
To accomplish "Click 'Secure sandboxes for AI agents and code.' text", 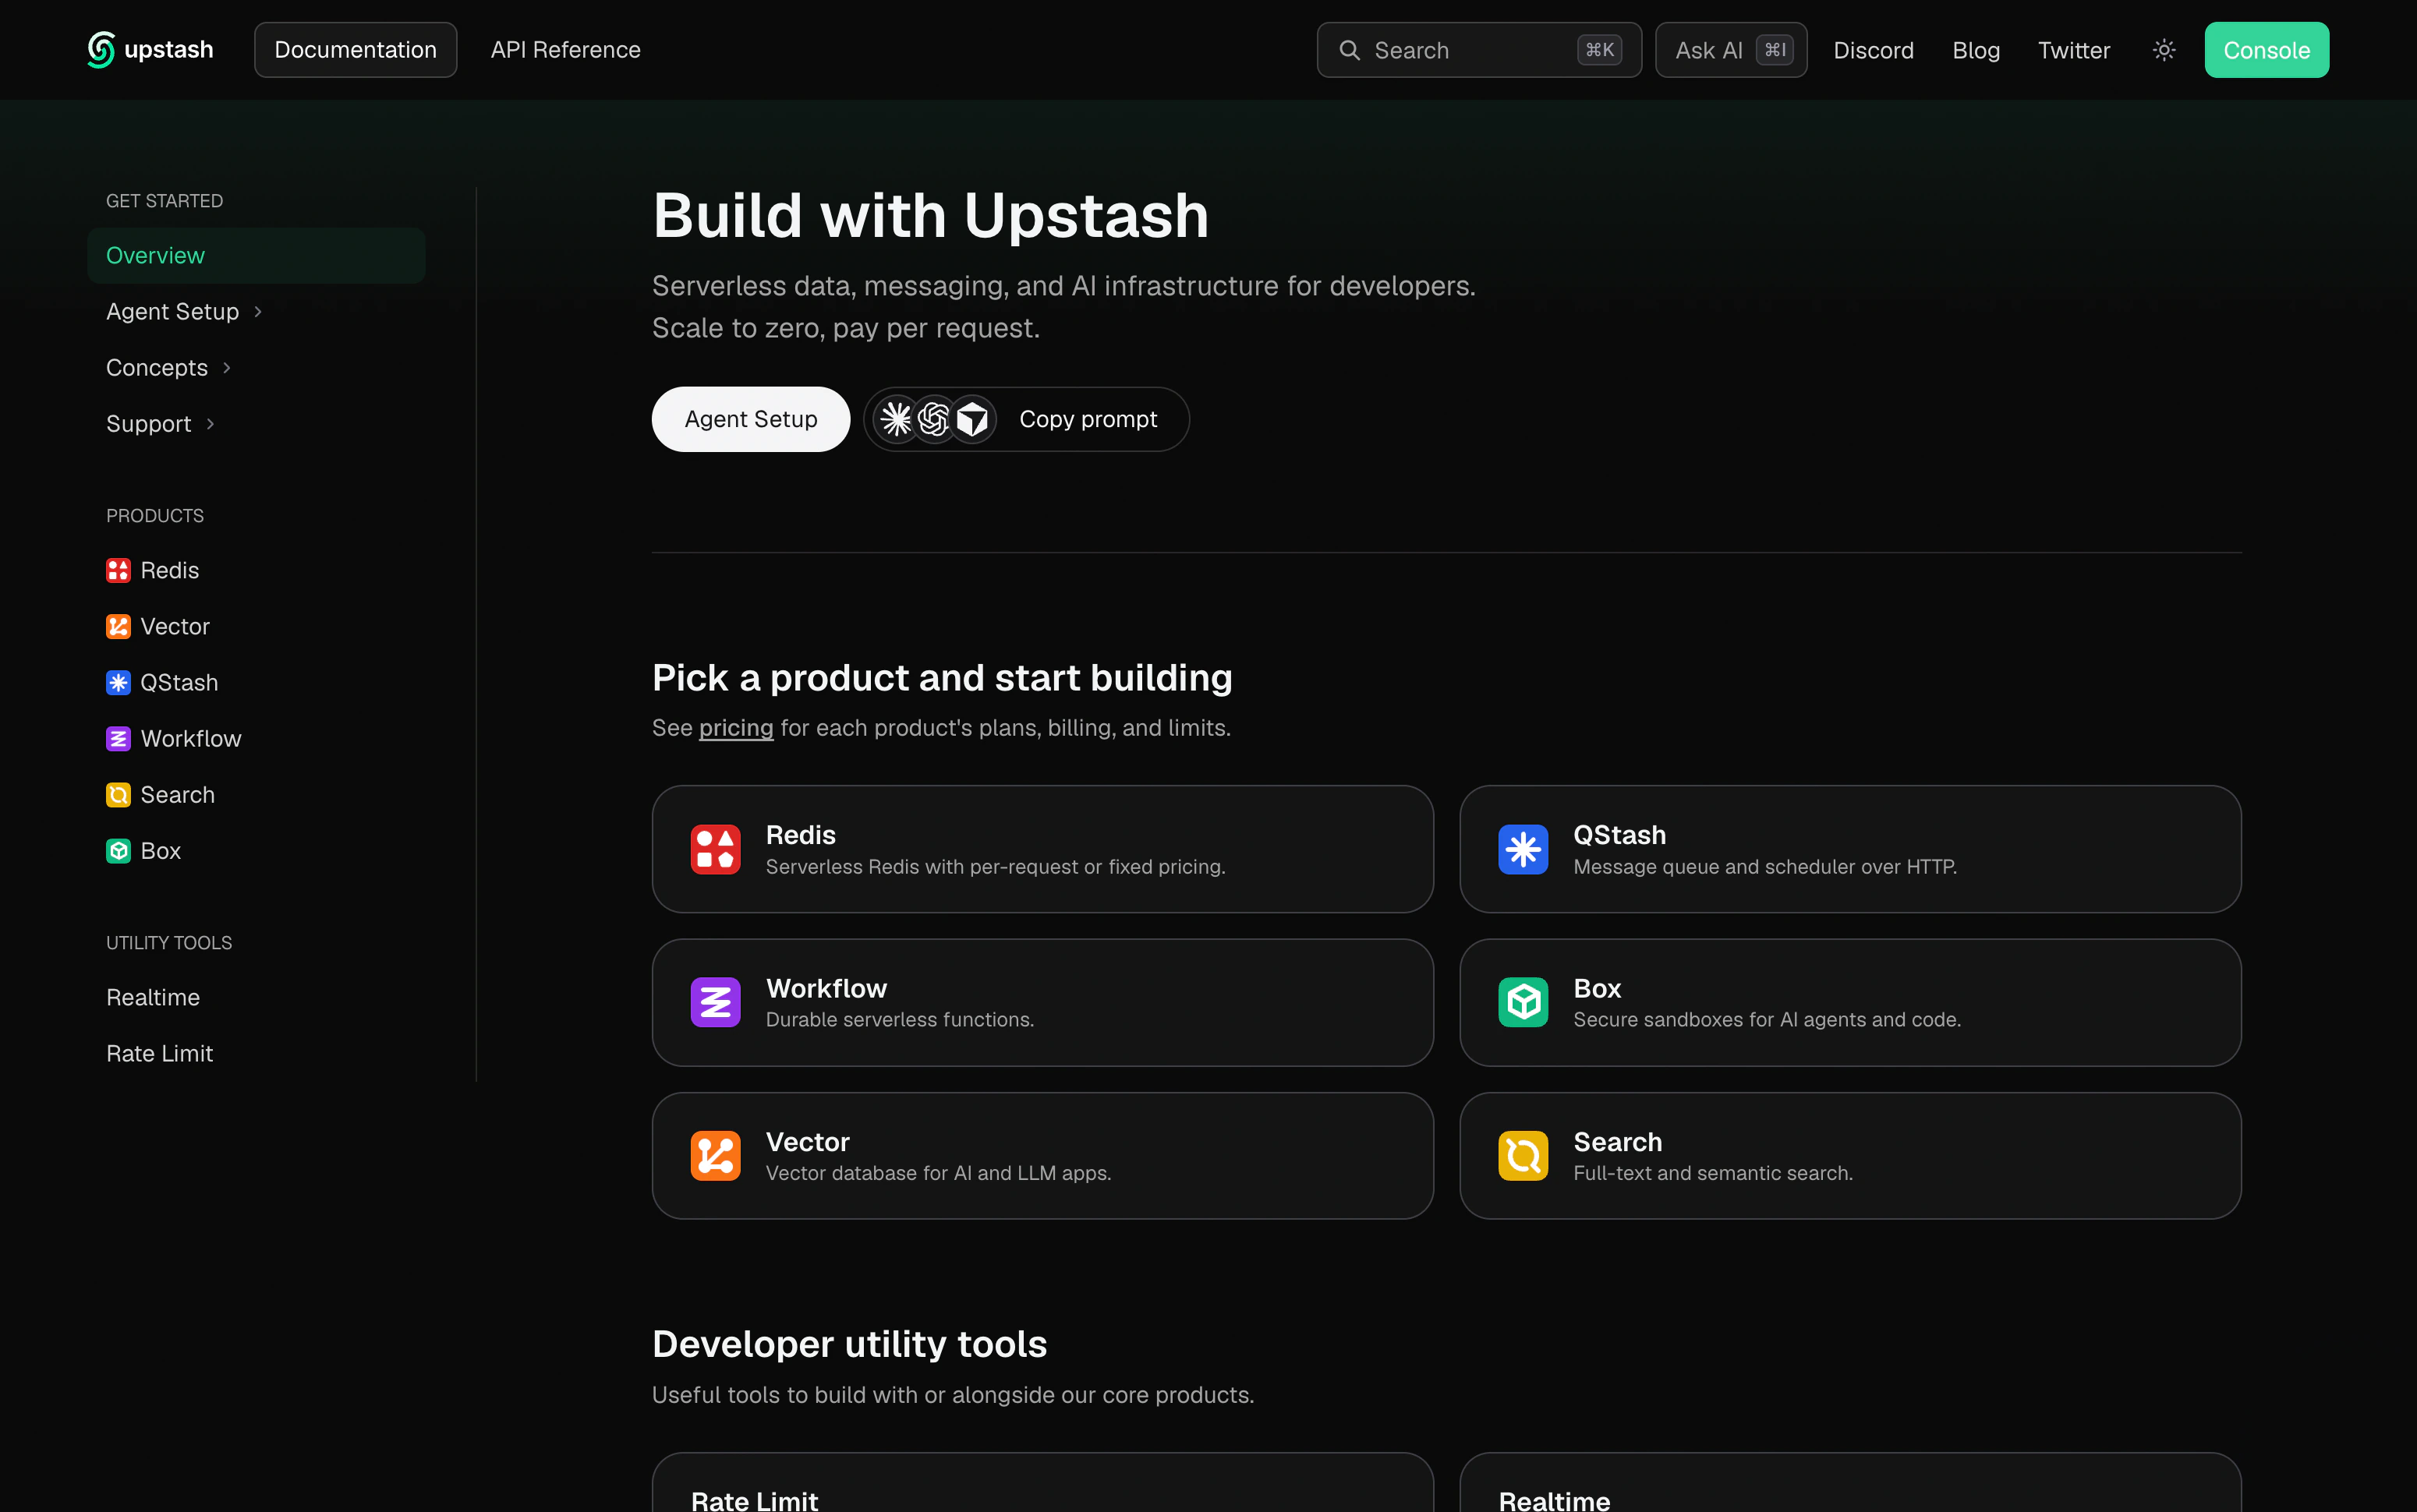I will click(x=1767, y=1020).
